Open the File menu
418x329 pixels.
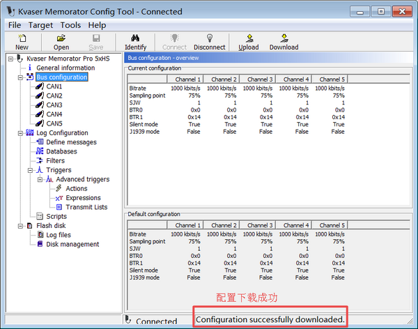[15, 25]
